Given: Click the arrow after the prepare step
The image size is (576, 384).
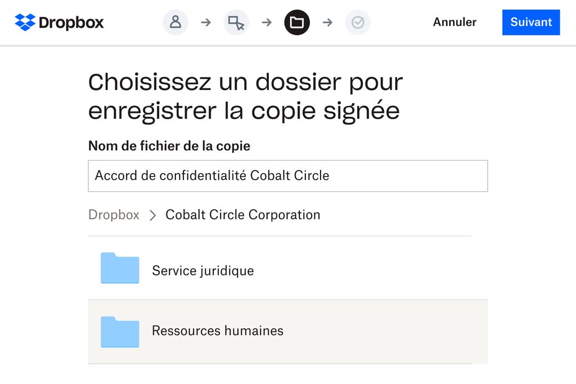Looking at the screenshot, I should pyautogui.click(x=267, y=22).
